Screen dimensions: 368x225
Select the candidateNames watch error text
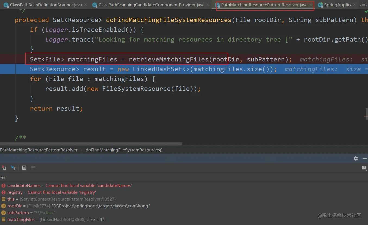click(89, 186)
